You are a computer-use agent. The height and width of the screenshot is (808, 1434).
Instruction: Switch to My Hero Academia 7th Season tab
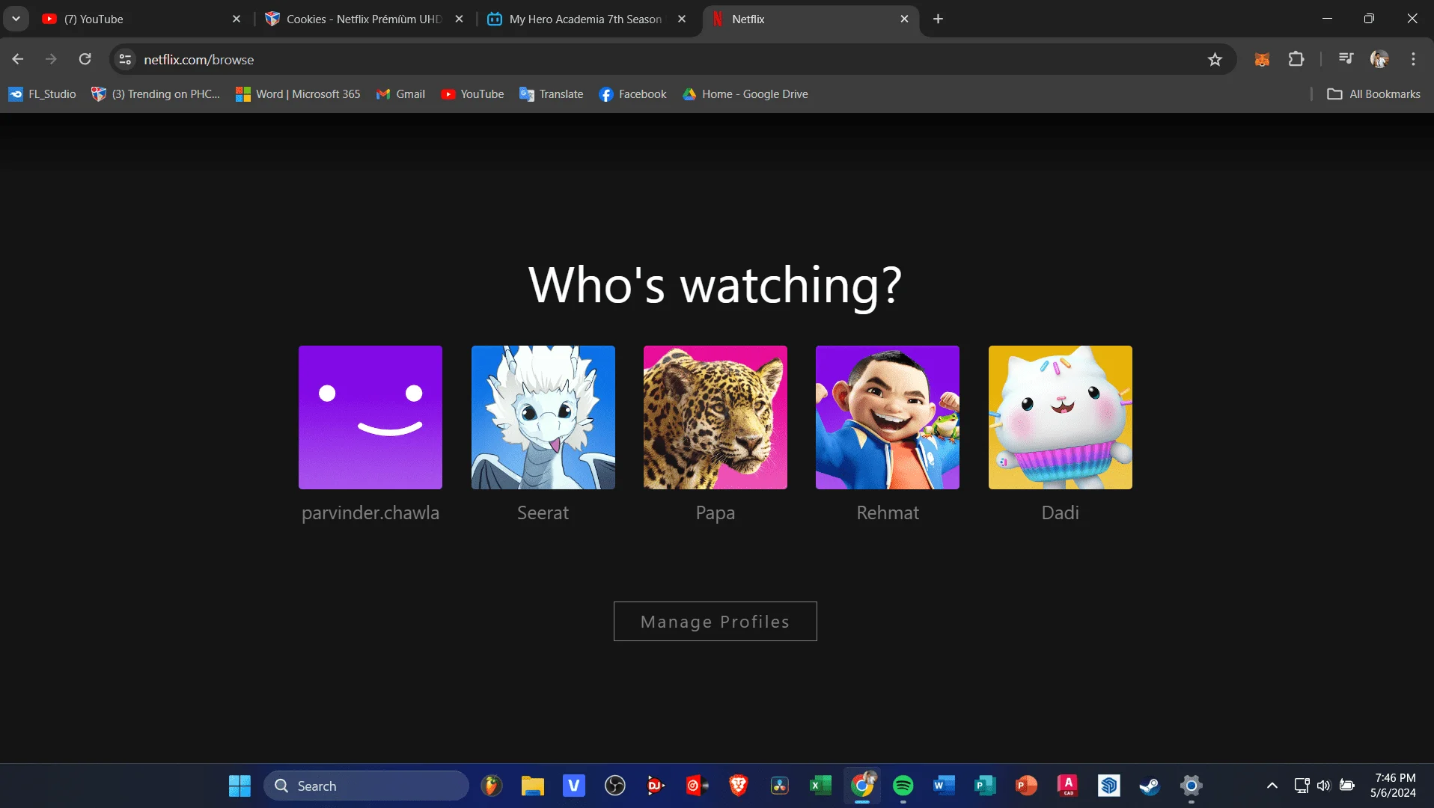tap(587, 19)
